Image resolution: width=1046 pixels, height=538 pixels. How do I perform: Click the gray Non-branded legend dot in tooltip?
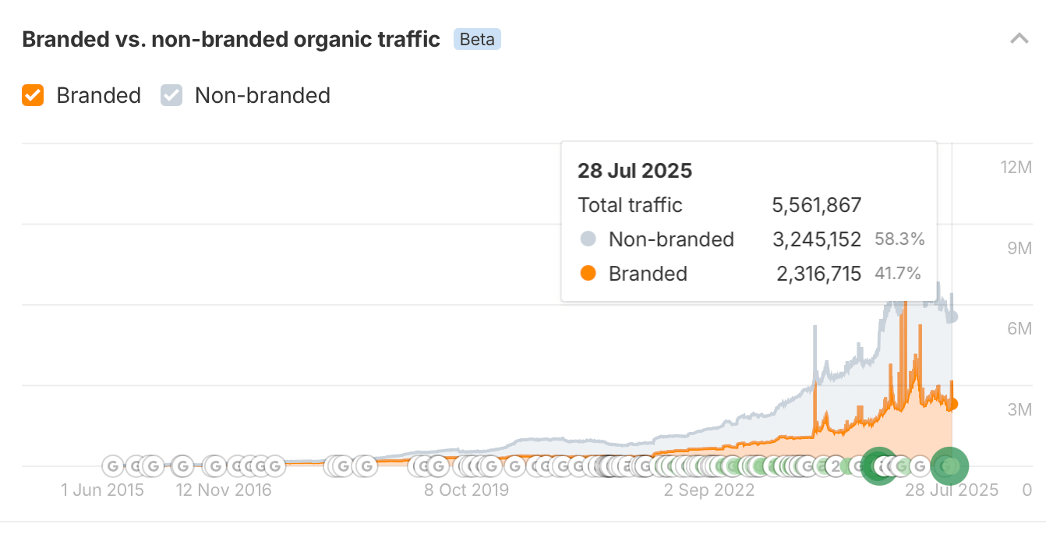(x=588, y=239)
